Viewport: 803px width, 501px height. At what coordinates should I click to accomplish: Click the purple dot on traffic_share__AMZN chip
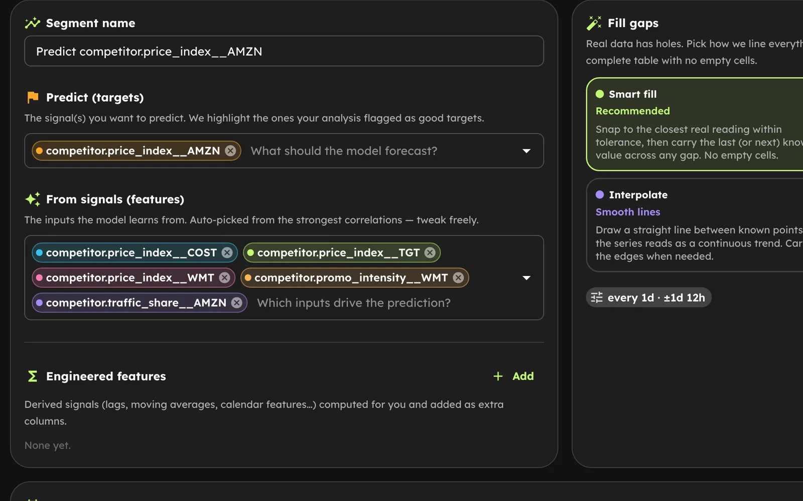(39, 303)
